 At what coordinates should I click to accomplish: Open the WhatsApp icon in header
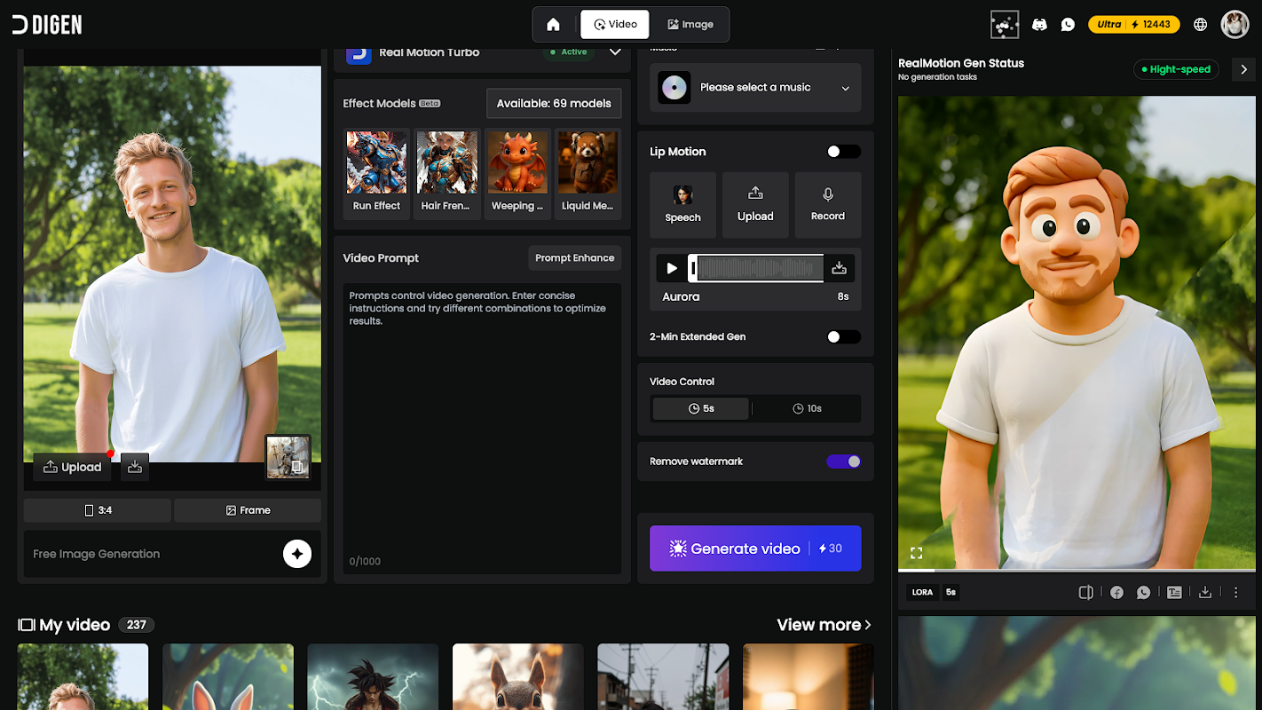pos(1068,25)
